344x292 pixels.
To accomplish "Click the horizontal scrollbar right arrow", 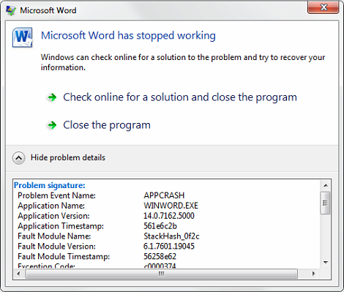I will pos(314,274).
